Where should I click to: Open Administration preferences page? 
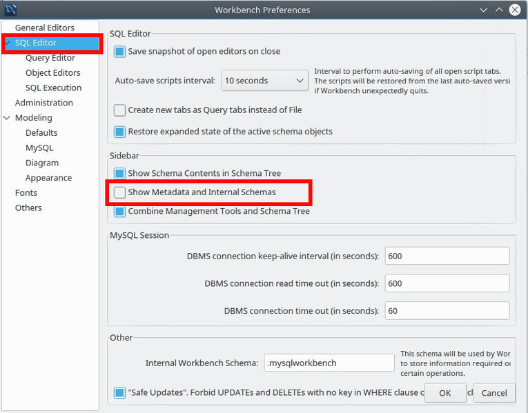44,103
